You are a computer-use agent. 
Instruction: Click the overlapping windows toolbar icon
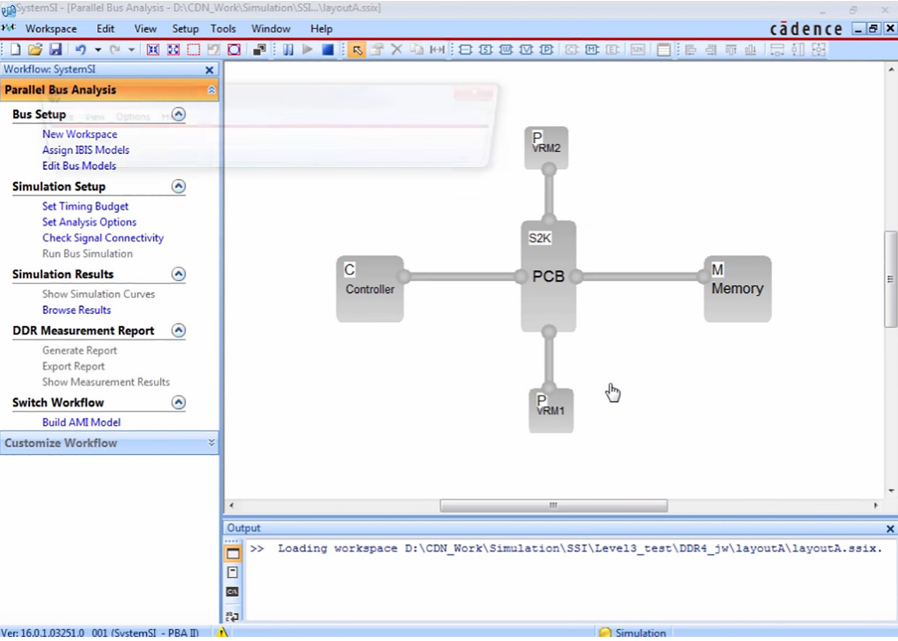point(259,50)
